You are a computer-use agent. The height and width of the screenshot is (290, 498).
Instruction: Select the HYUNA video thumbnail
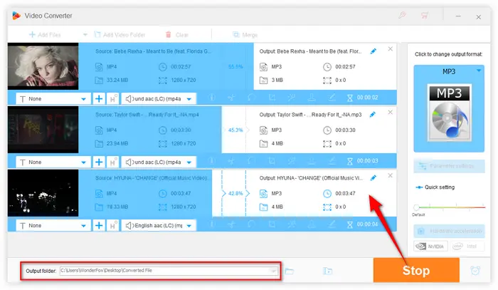click(43, 193)
